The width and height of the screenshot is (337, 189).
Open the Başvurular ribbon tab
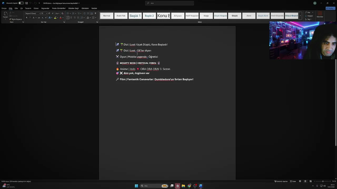coord(45,8)
